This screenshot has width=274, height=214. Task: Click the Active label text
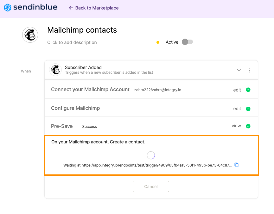pyautogui.click(x=172, y=42)
